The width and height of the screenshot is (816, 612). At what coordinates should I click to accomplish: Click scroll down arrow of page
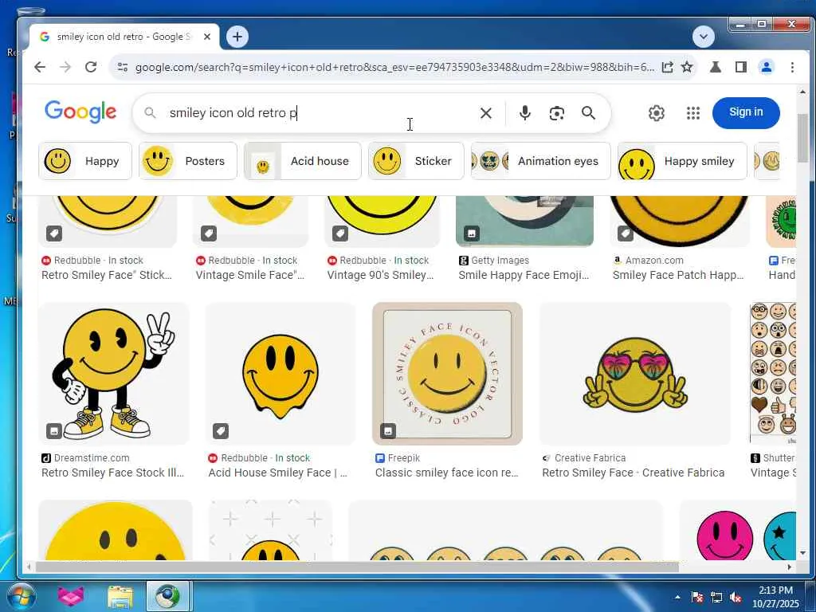coord(802,553)
